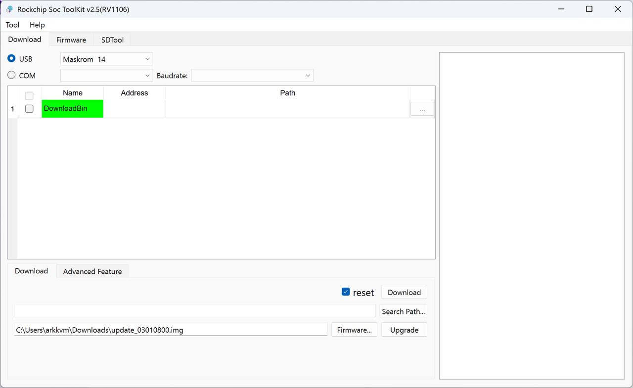Switch to the Firmware tab
This screenshot has width=633, height=388.
tap(71, 40)
